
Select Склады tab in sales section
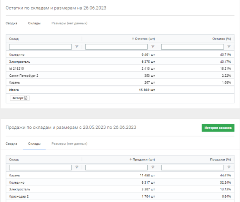click(x=34, y=144)
